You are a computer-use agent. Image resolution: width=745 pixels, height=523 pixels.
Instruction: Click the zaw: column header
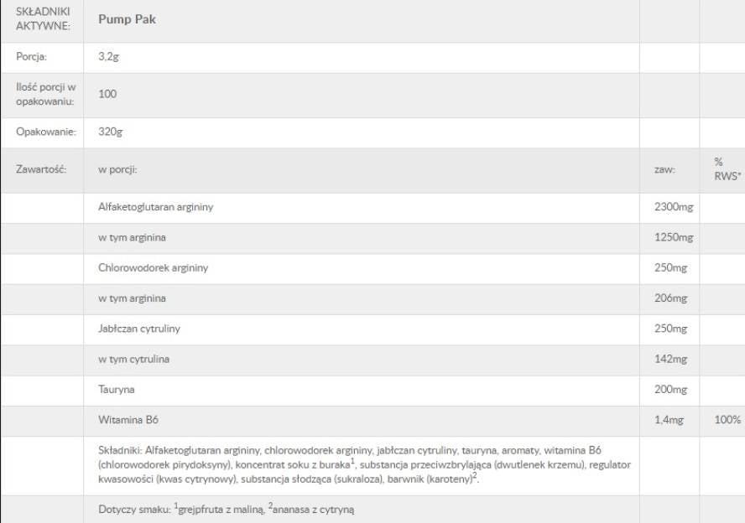(x=664, y=169)
